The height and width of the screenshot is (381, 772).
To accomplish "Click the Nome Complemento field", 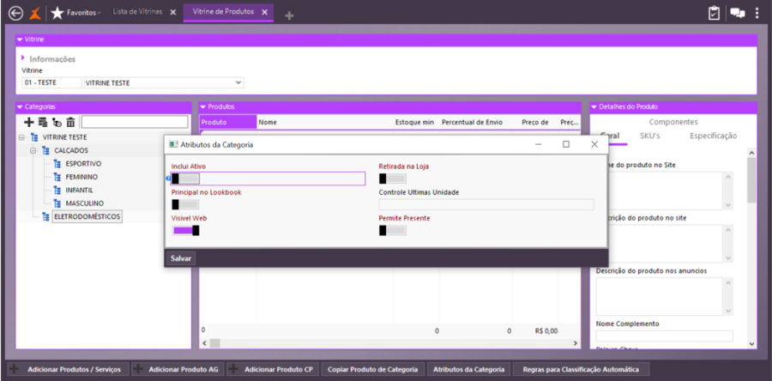I will (665, 336).
